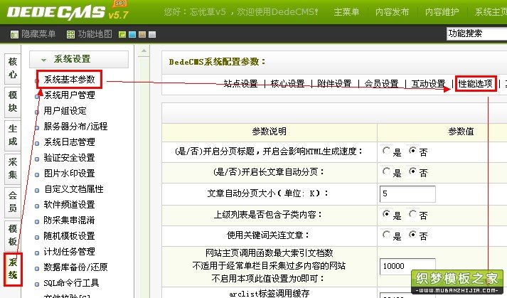
Task: Click the 参数值 column header
Action: pos(461,132)
